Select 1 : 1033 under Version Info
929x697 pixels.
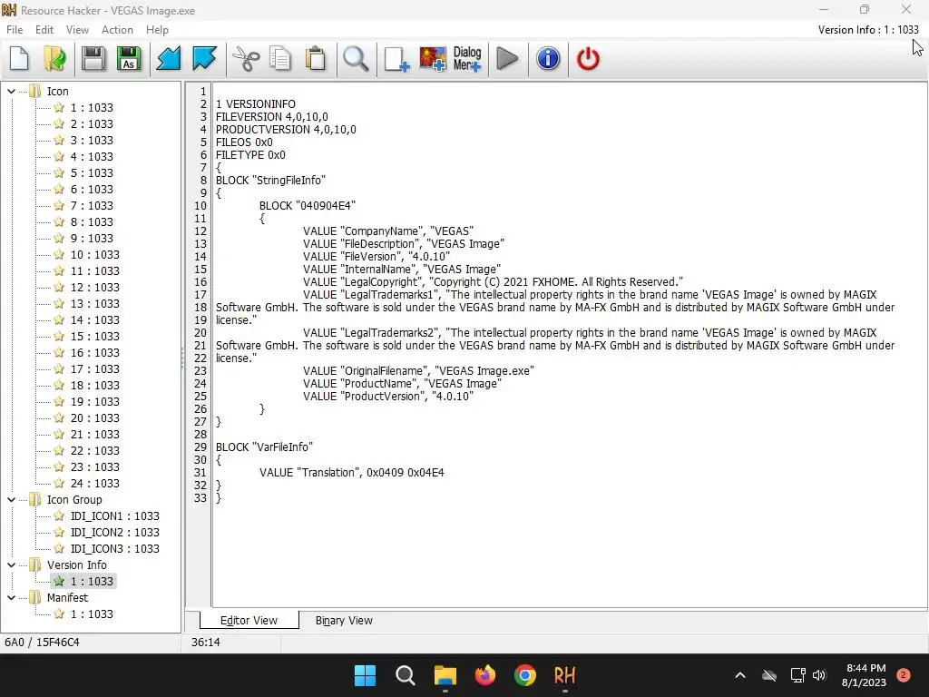coord(92,581)
